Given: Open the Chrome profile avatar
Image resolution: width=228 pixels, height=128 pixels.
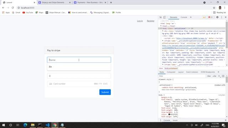Looking at the screenshot, I should click(x=220, y=8).
